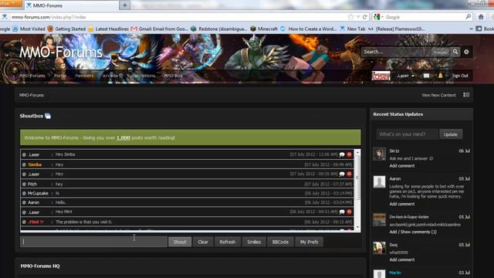Click Add comment under Aaron status
The height and width of the screenshot is (278, 494).
click(x=402, y=204)
